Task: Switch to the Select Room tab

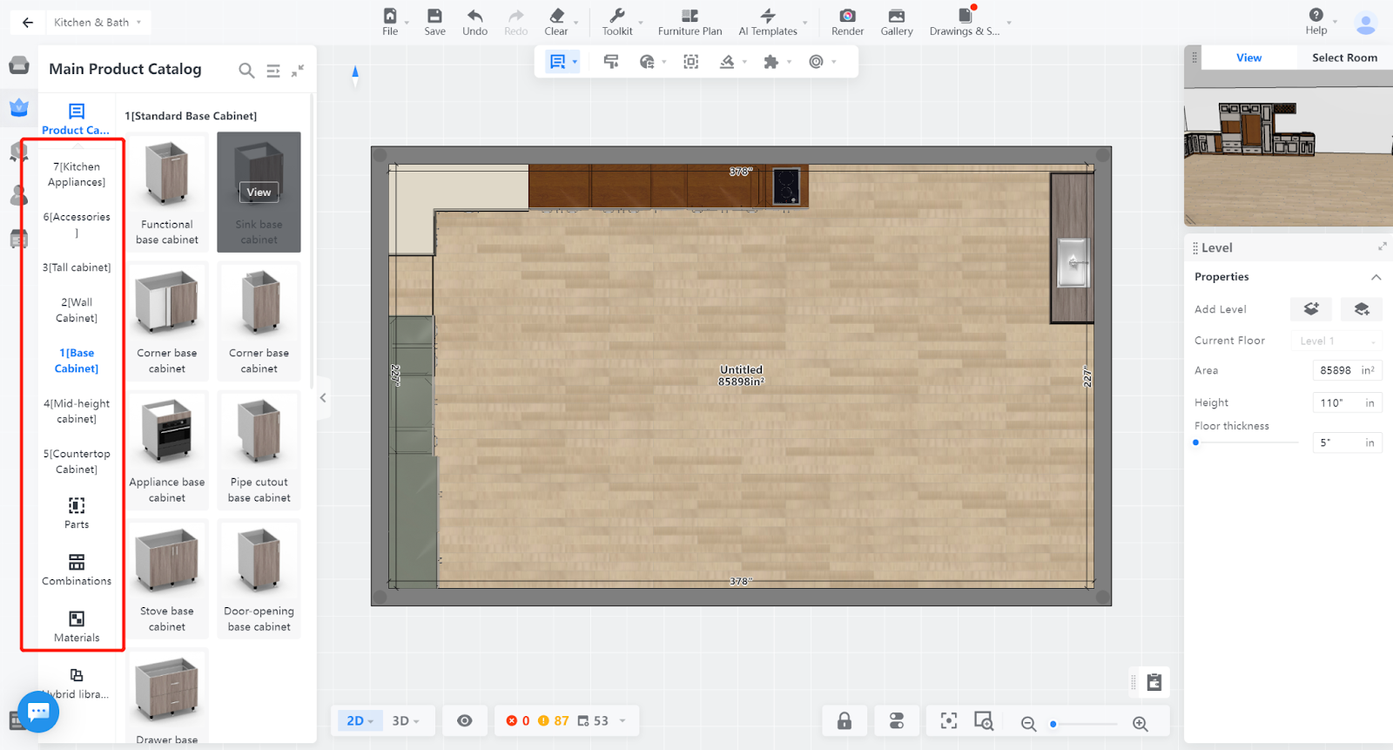Action: (x=1344, y=57)
